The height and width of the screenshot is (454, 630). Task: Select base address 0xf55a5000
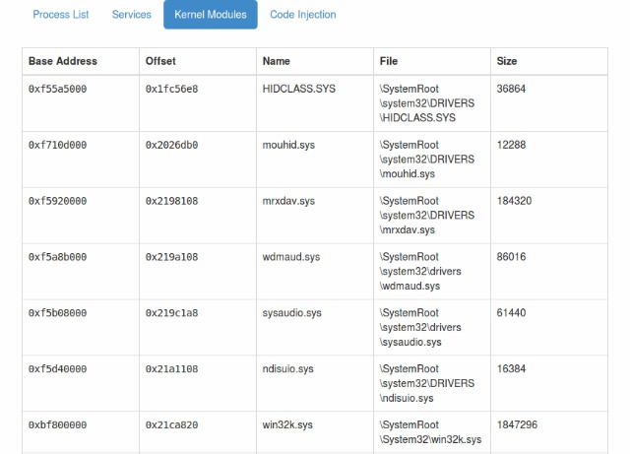coord(57,89)
